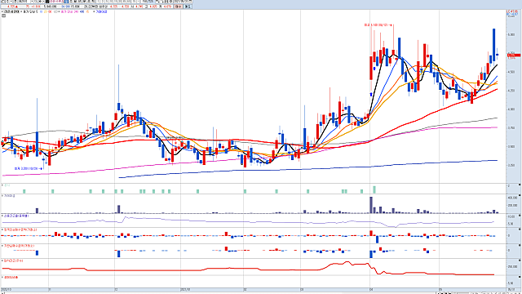This screenshot has height=294, width=522.
Task: Click the 2020/10 date label on the time axis
Action: pyautogui.click(x=6, y=290)
